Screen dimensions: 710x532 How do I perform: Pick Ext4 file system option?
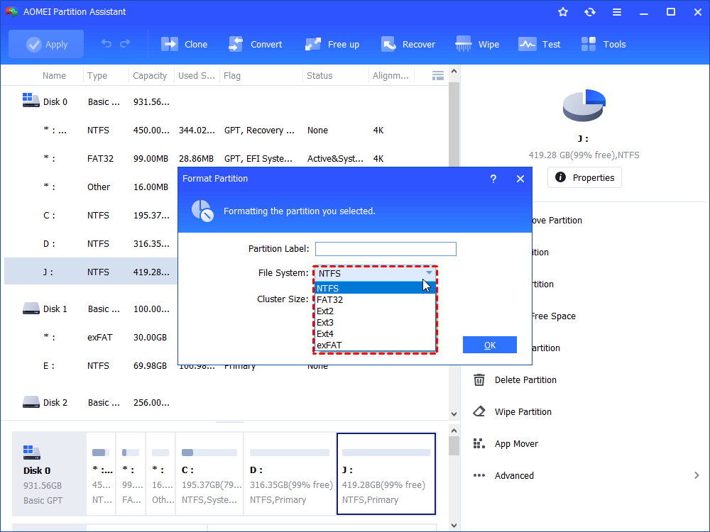coord(325,333)
